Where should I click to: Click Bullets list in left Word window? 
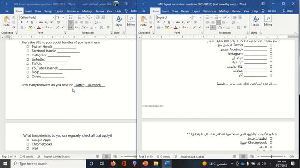71,18
